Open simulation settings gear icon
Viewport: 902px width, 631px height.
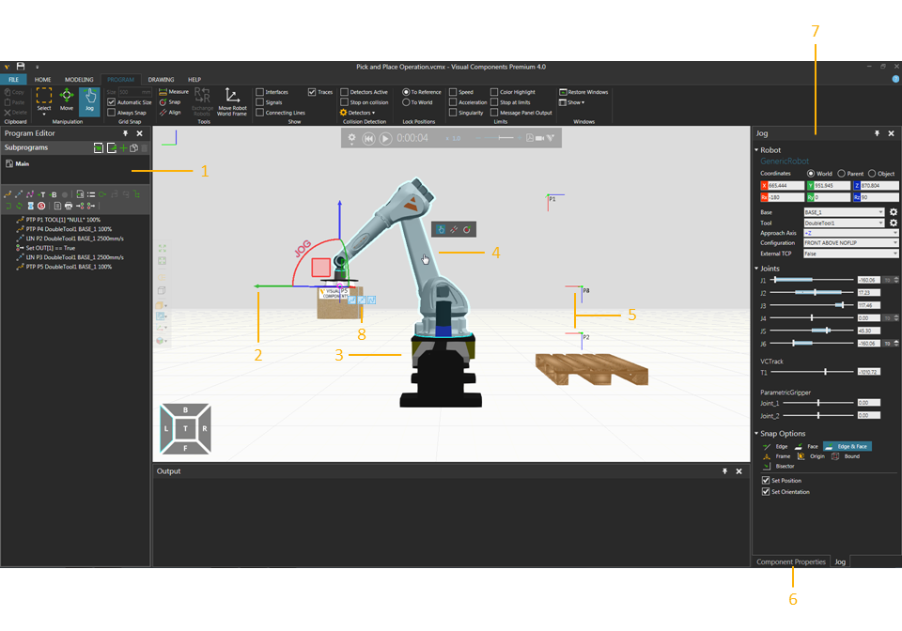tap(352, 138)
